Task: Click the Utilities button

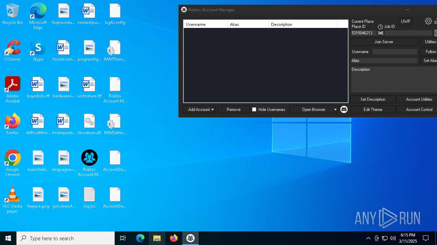Action: click(429, 42)
